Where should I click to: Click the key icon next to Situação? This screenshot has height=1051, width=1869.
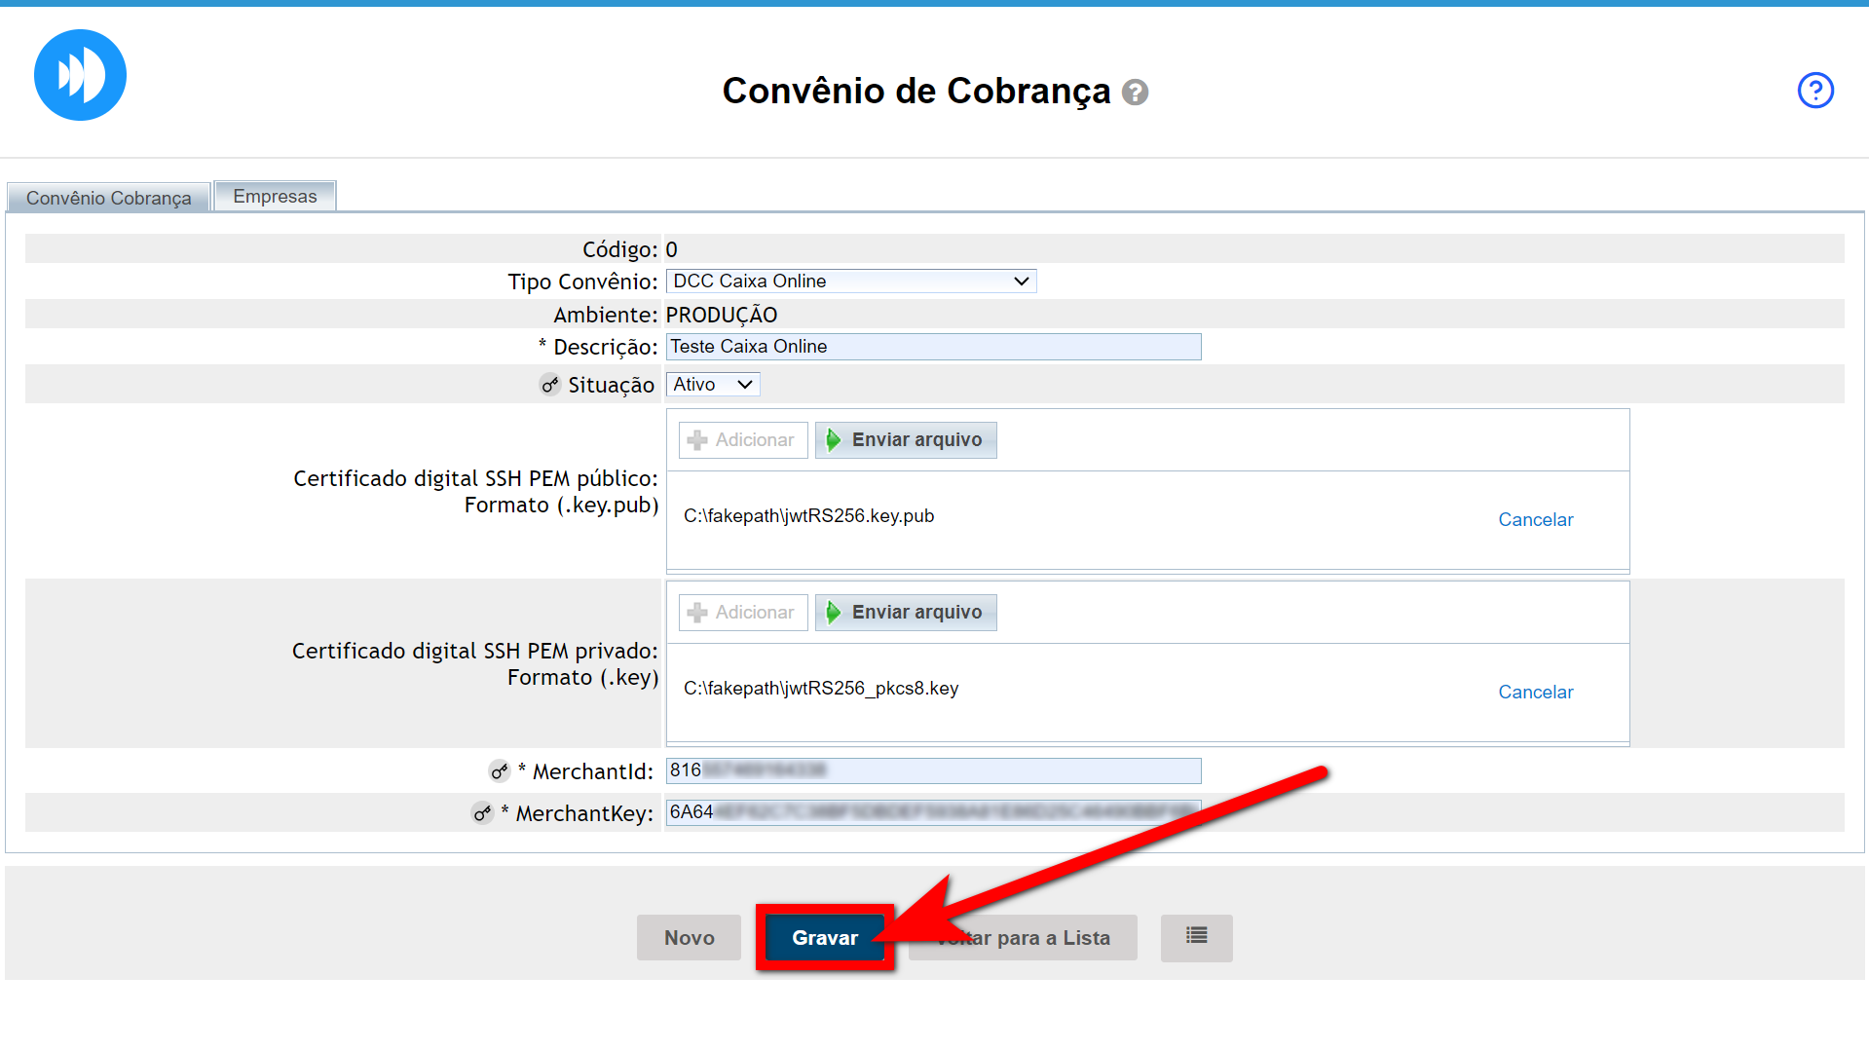tap(550, 385)
